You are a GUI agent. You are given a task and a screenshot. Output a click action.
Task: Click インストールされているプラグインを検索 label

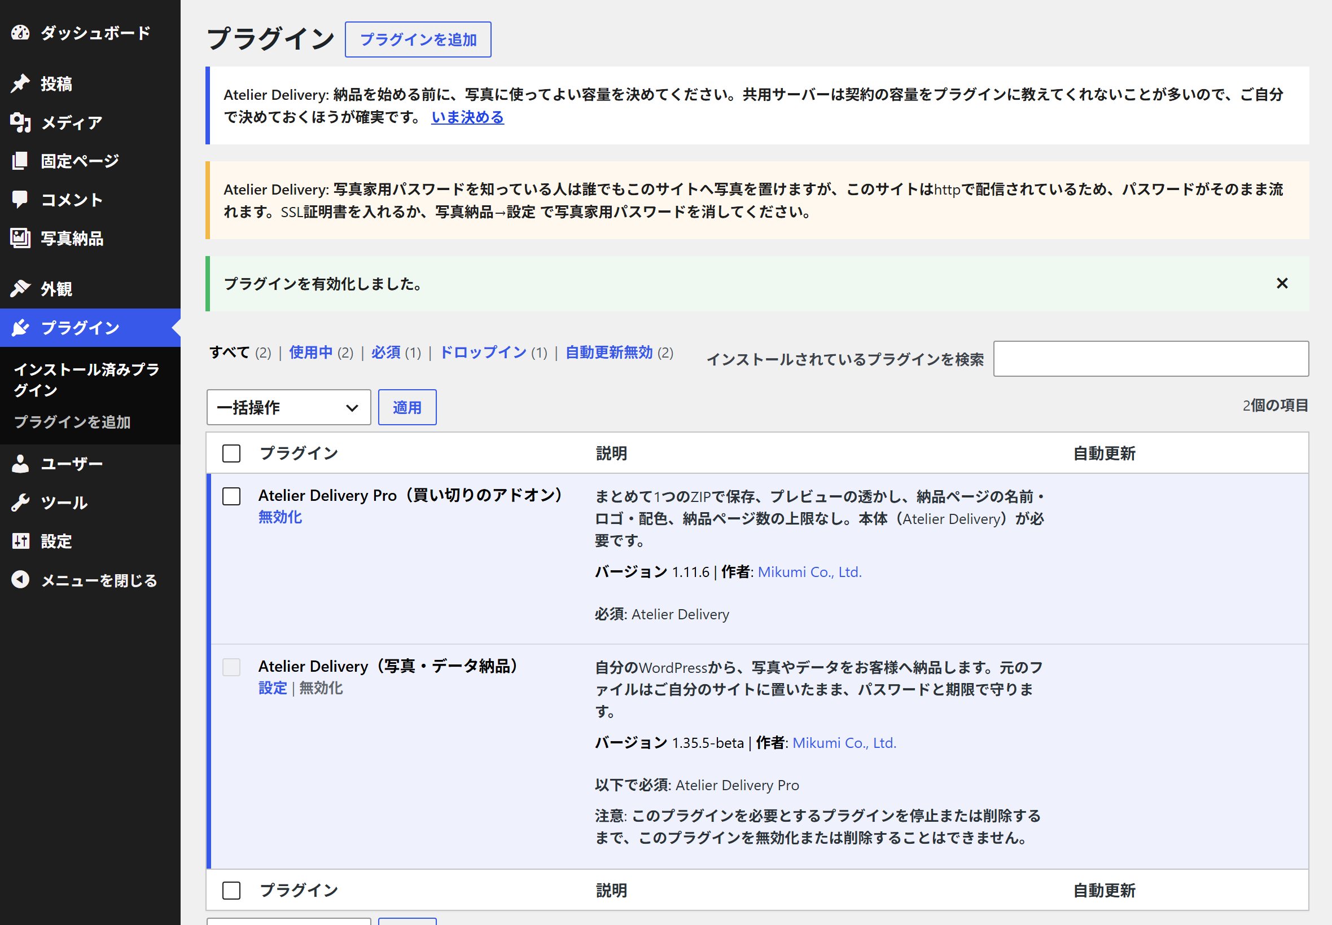pyautogui.click(x=845, y=359)
